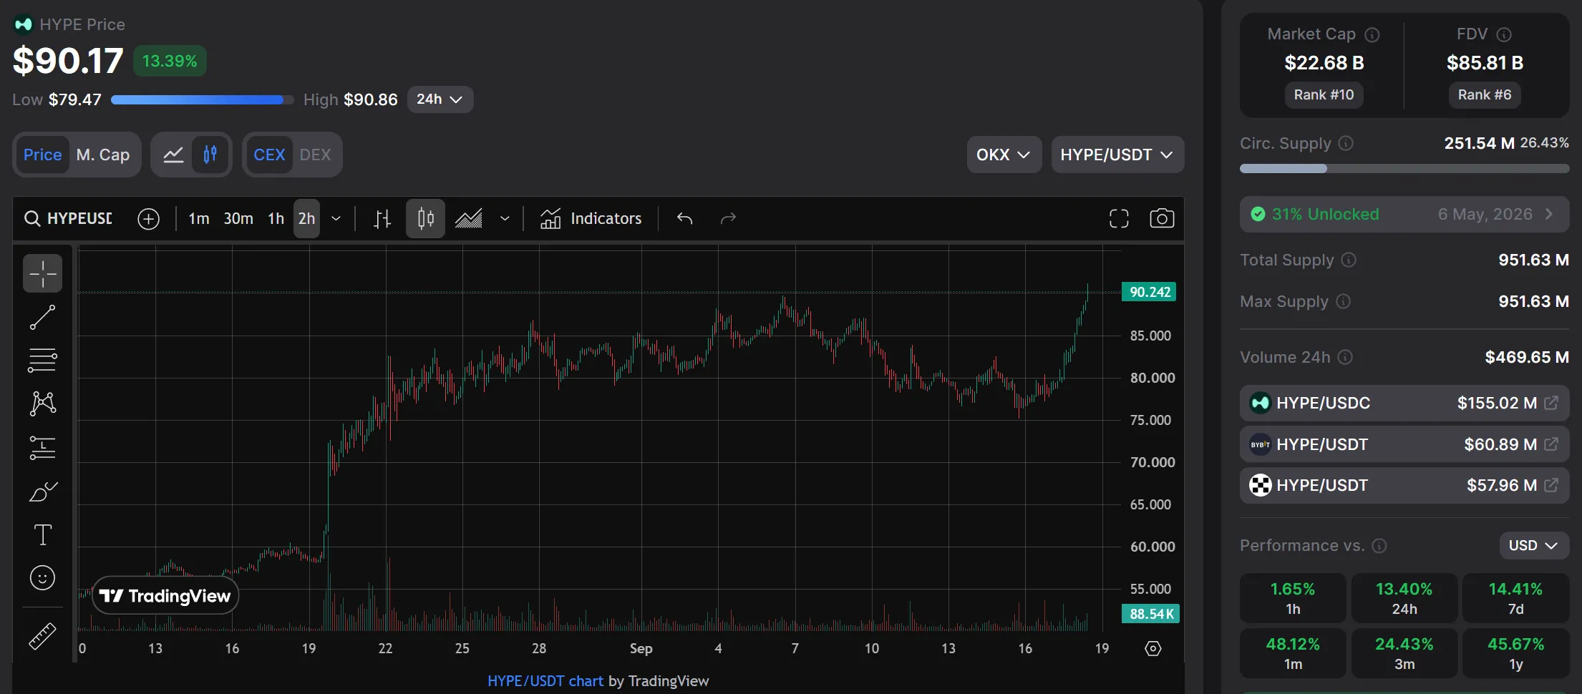Image resolution: width=1582 pixels, height=694 pixels.
Task: Click the HYPE/USDC $155.02 M market row
Action: point(1404,403)
